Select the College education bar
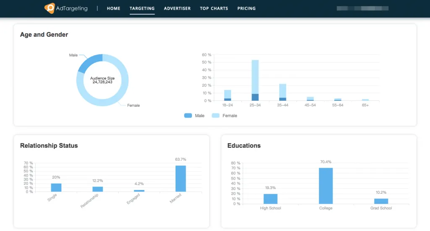 point(326,186)
